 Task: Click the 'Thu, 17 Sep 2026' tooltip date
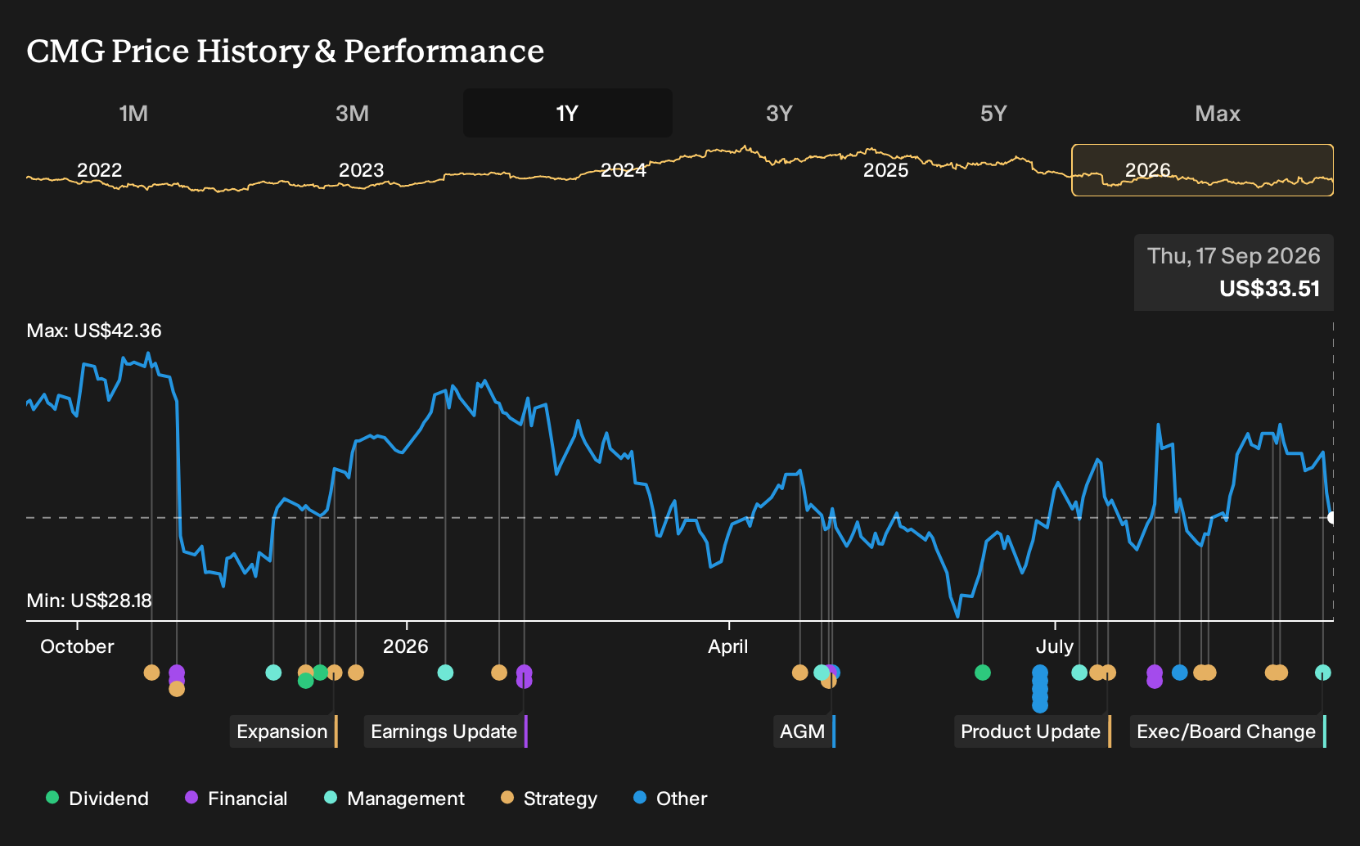point(1234,256)
